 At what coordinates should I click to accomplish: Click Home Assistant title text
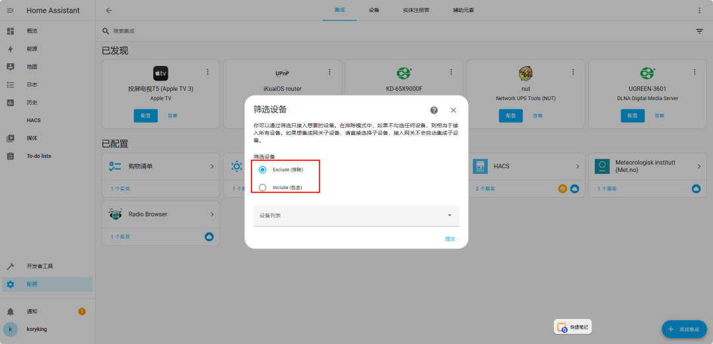(x=53, y=11)
